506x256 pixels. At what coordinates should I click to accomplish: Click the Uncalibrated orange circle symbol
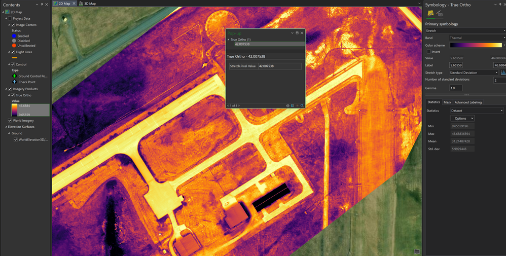pyautogui.click(x=14, y=46)
